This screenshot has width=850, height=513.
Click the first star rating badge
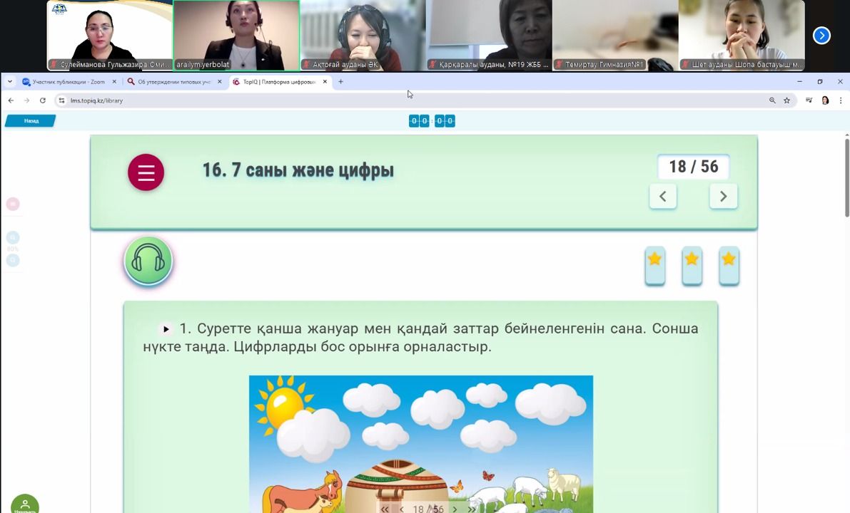(x=654, y=264)
